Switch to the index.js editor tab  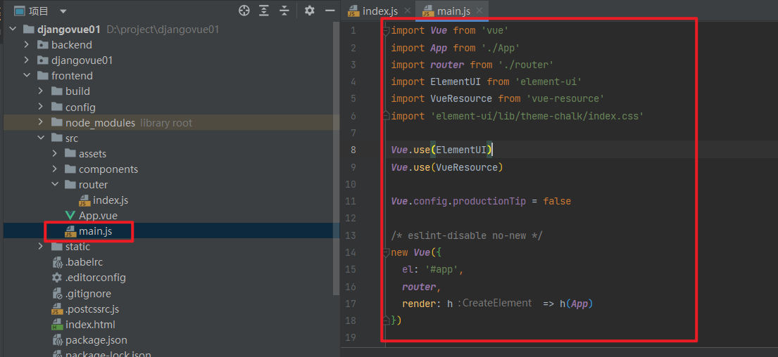(380, 11)
